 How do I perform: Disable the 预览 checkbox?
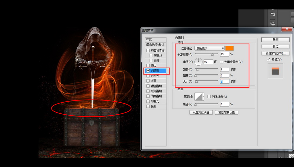click(x=269, y=59)
